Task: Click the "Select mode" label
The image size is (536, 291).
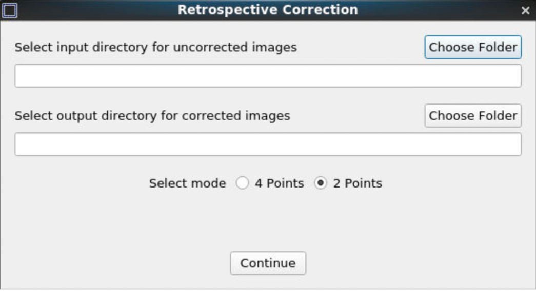Action: (187, 183)
